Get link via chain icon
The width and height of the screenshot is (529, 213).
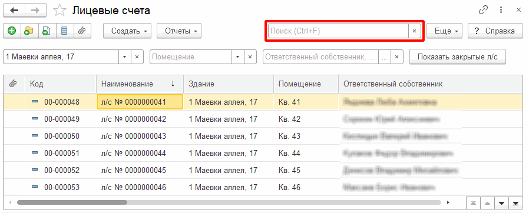[x=484, y=10]
